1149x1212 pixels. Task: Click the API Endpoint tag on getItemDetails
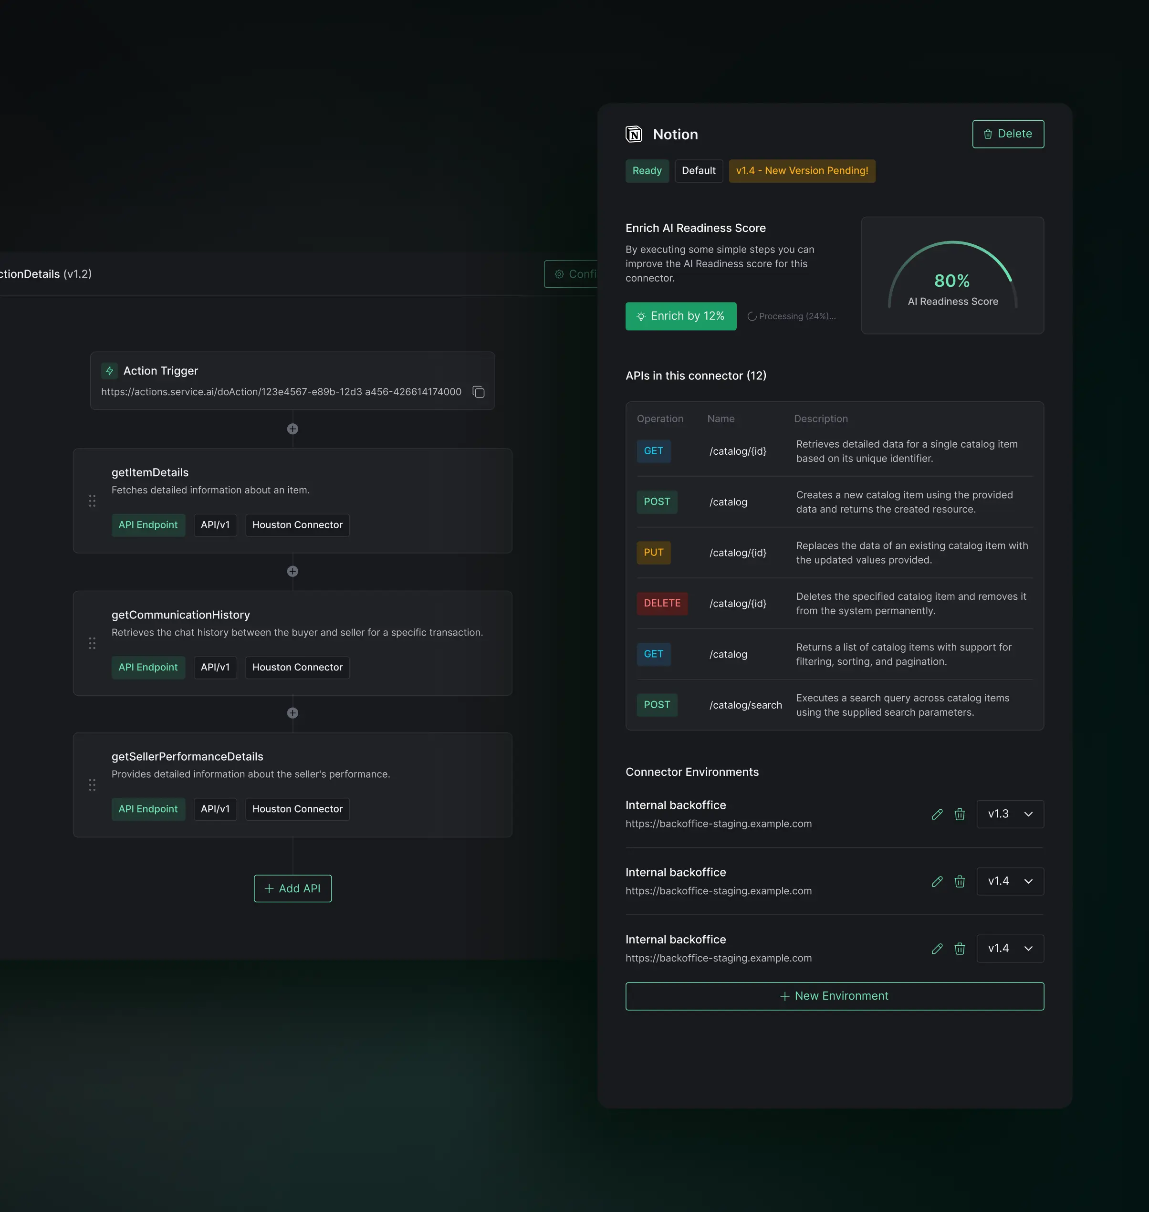148,525
